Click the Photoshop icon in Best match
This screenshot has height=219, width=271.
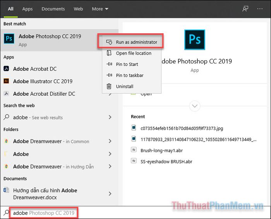click(x=9, y=38)
